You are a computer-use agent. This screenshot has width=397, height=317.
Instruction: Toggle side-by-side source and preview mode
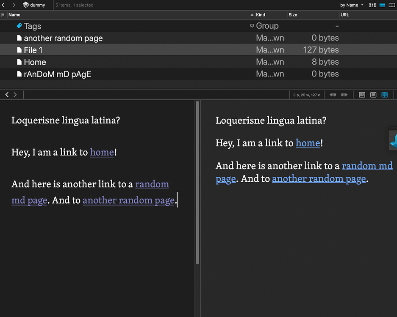click(385, 95)
